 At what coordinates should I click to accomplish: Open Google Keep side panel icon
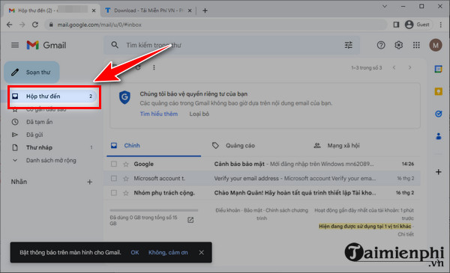[438, 91]
